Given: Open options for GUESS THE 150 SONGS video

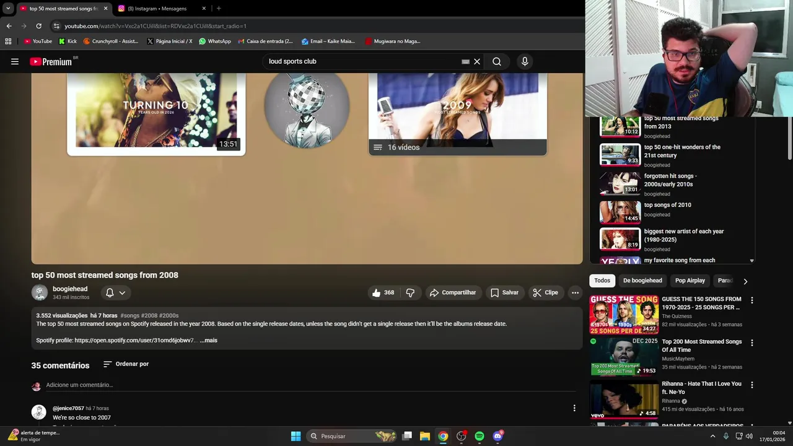Looking at the screenshot, I should (752, 300).
